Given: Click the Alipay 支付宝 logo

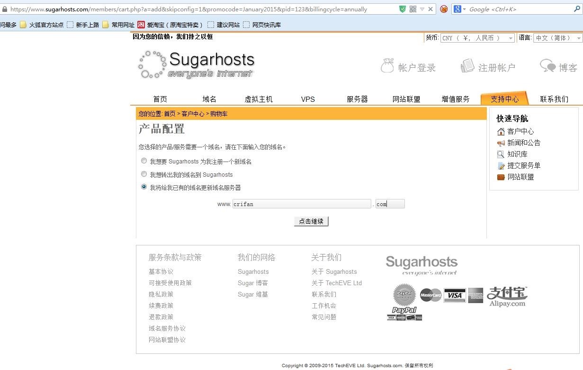Looking at the screenshot, I should (507, 296).
